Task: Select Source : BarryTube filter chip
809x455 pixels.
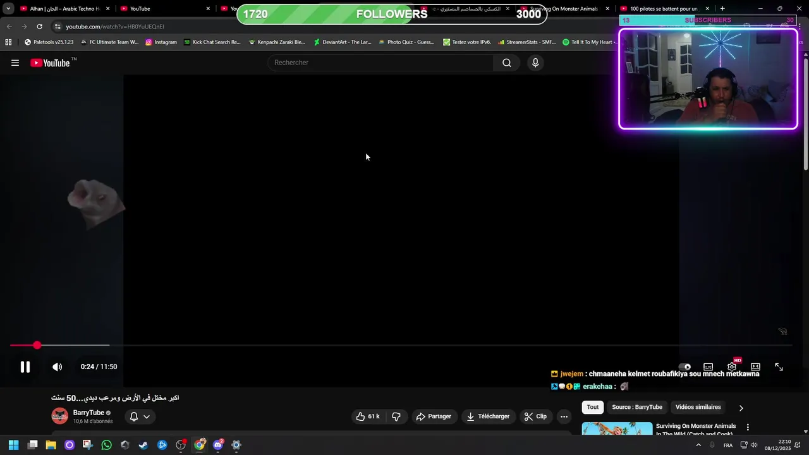Action: [637, 407]
